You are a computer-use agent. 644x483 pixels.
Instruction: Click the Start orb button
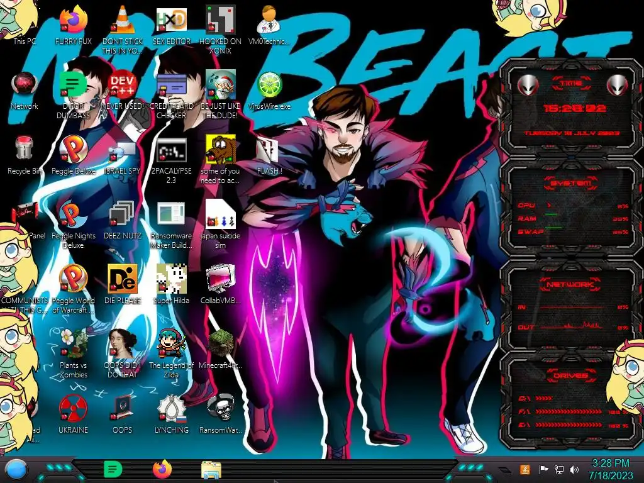(x=16, y=470)
